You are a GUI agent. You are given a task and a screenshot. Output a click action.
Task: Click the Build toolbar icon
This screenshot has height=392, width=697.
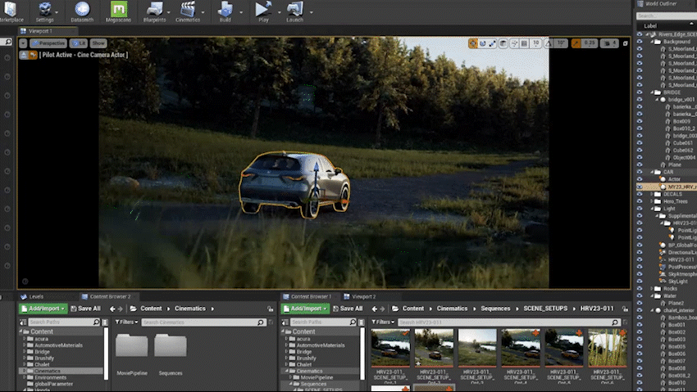coord(225,11)
